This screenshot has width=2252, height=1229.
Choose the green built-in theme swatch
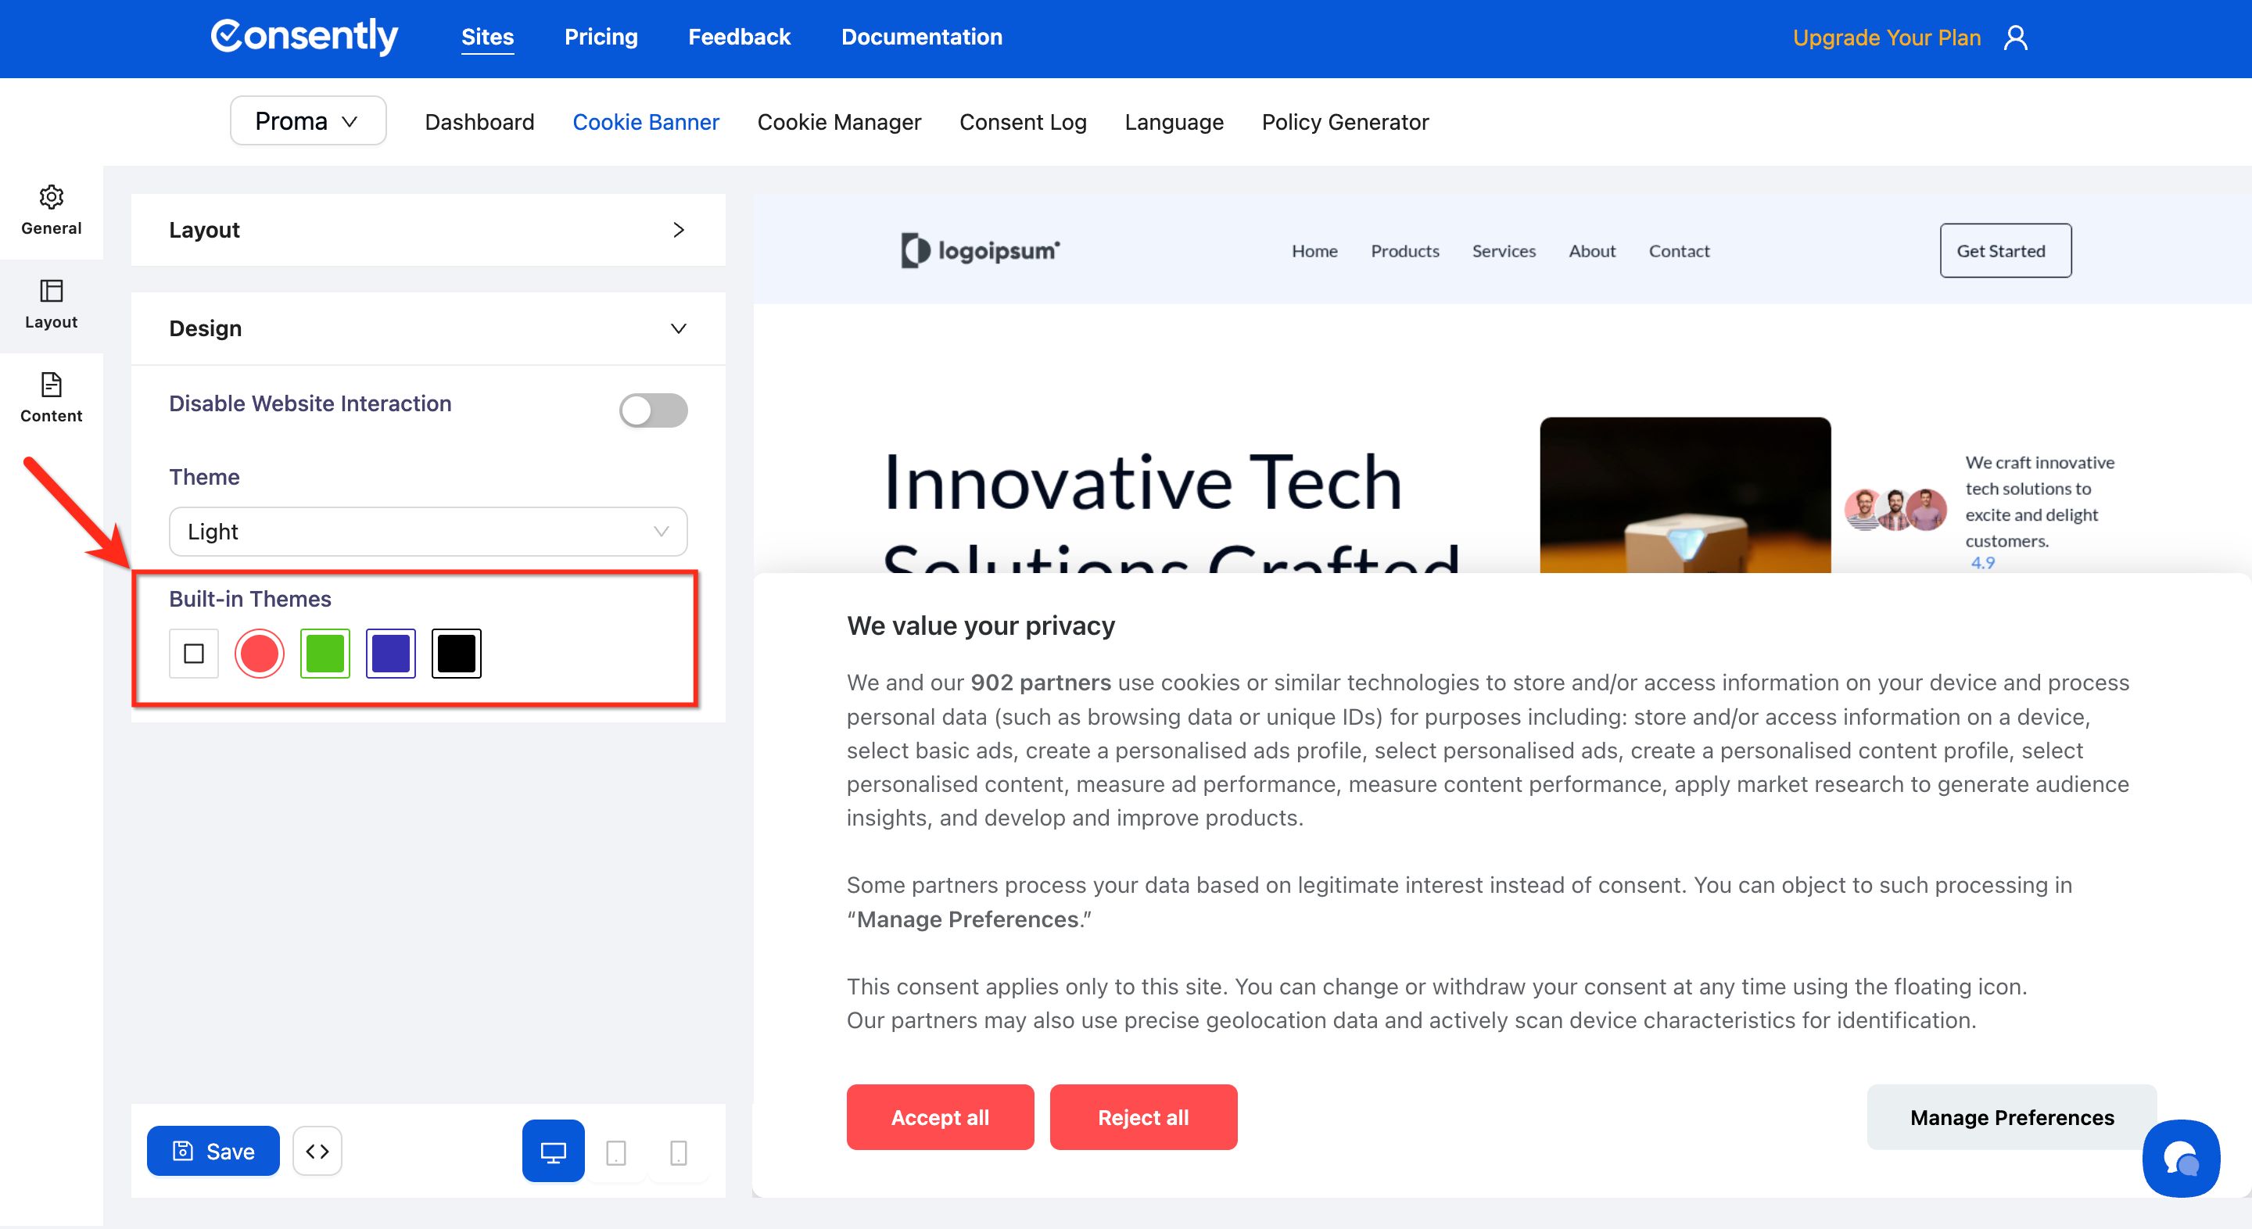pyautogui.click(x=325, y=653)
